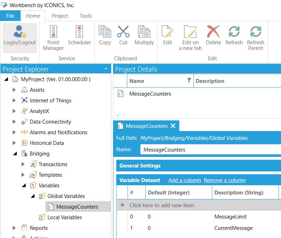281x238 pixels.
Task: Click the Refresh Parent icon
Action: [x=255, y=32]
